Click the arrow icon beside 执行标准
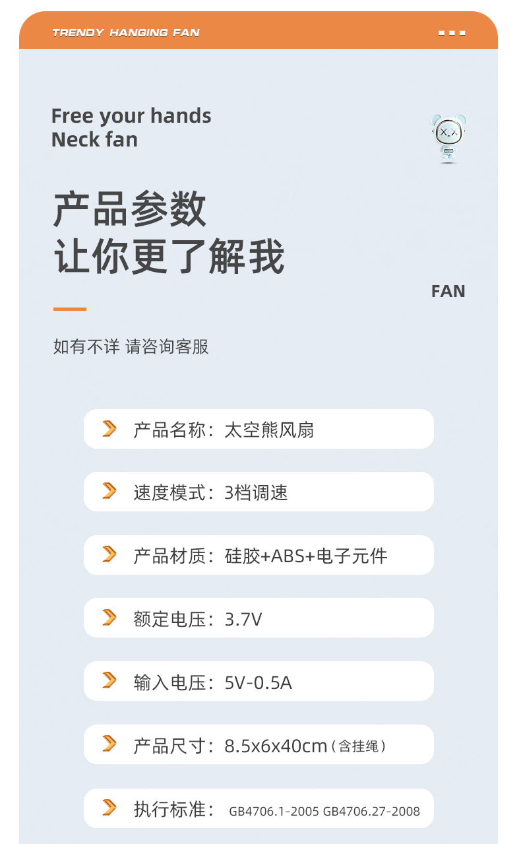 [109, 808]
